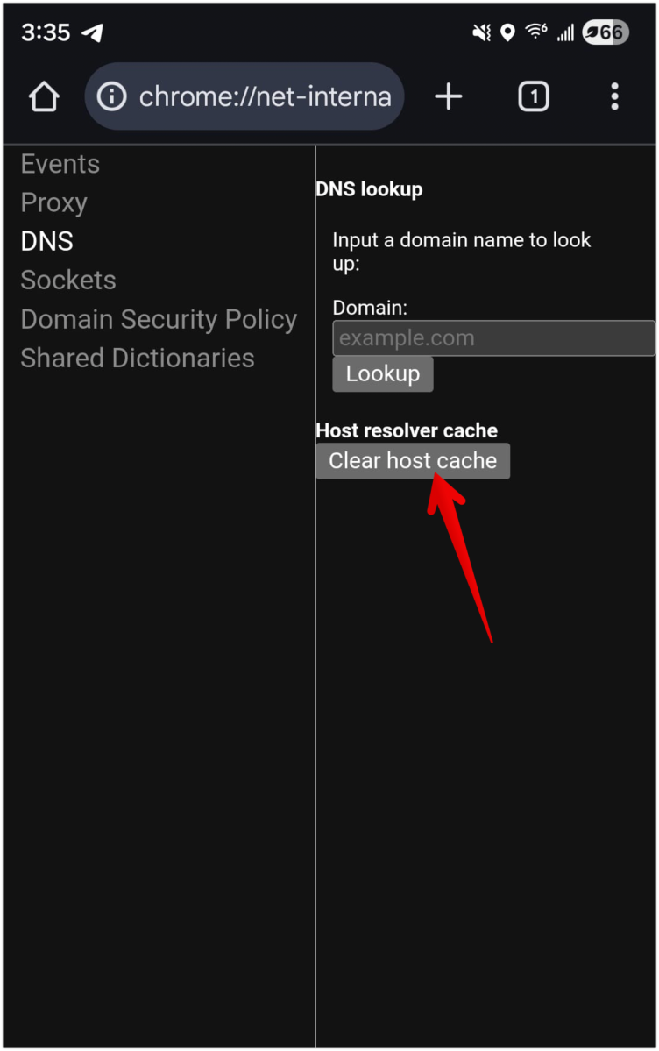Select the Proxy sidebar item
The image size is (659, 1051).
[54, 203]
